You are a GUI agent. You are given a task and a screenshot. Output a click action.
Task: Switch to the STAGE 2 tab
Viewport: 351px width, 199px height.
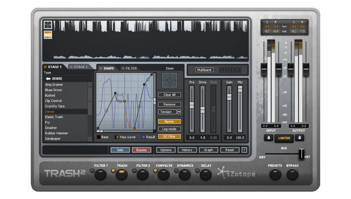click(x=81, y=67)
